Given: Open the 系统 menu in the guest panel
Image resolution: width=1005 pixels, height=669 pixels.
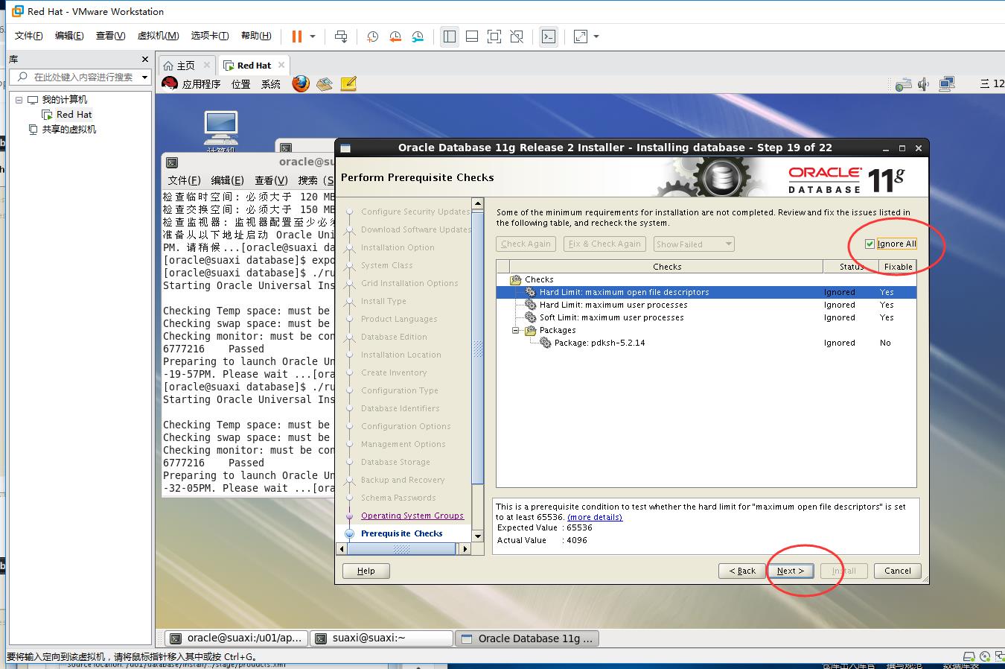Looking at the screenshot, I should pyautogui.click(x=271, y=84).
